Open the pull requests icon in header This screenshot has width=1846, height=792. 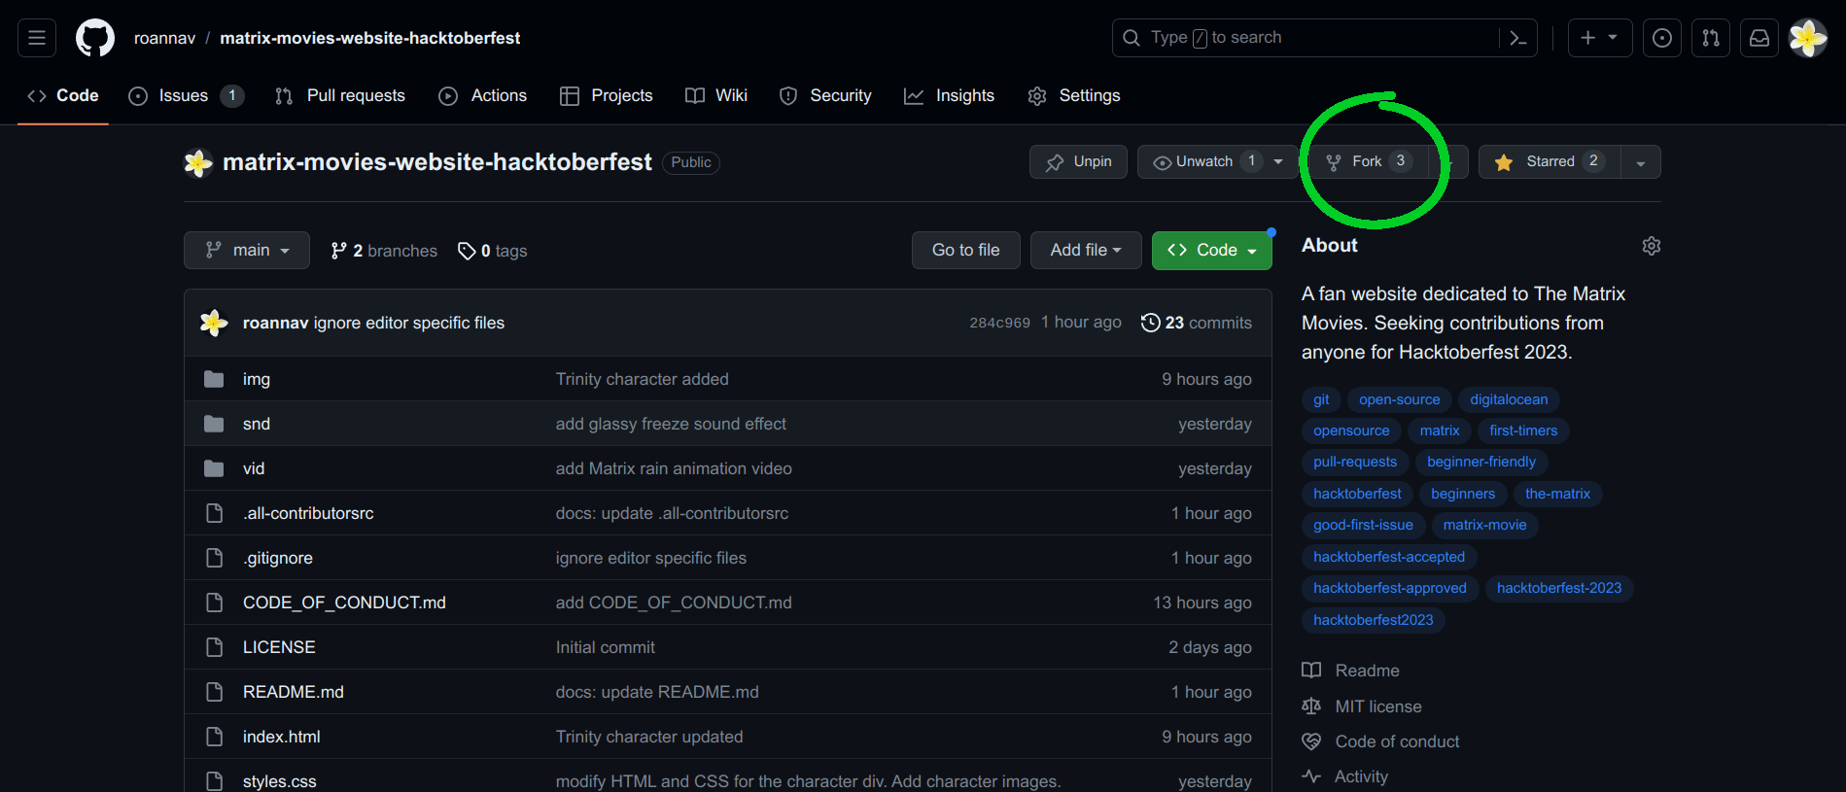pos(1711,38)
